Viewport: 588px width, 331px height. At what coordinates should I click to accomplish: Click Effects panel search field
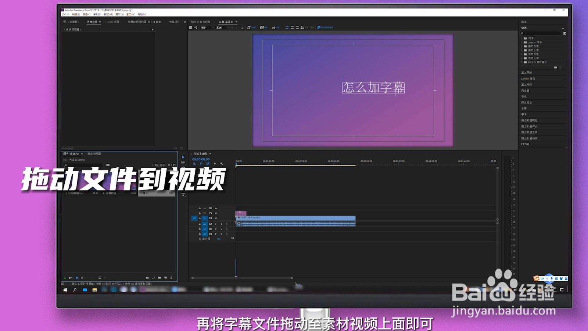[x=541, y=33]
